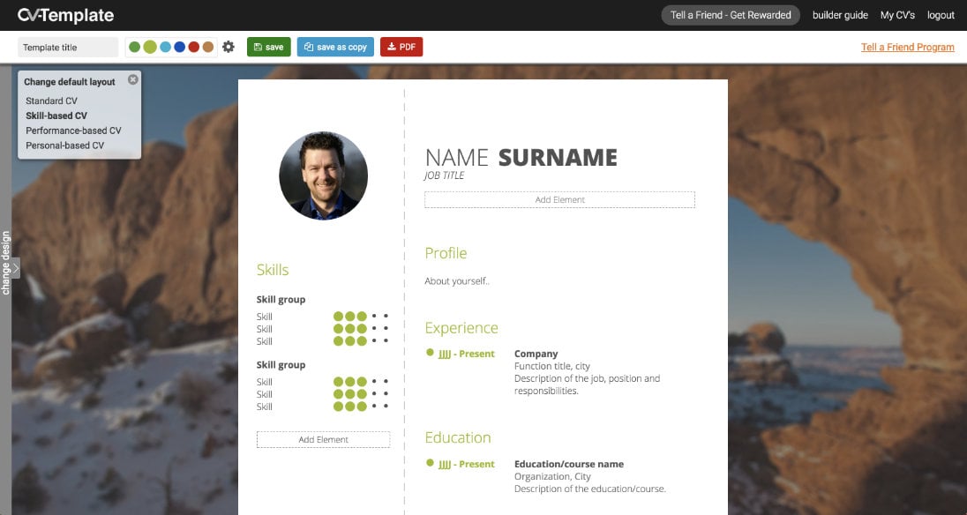Open the settings gear icon
967x515 pixels.
coord(229,47)
